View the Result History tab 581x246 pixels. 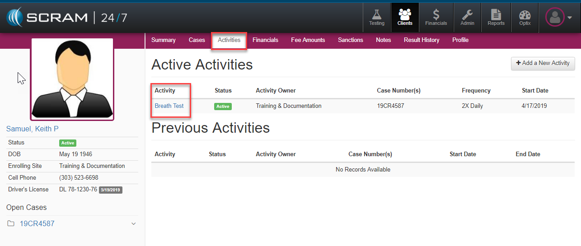421,40
